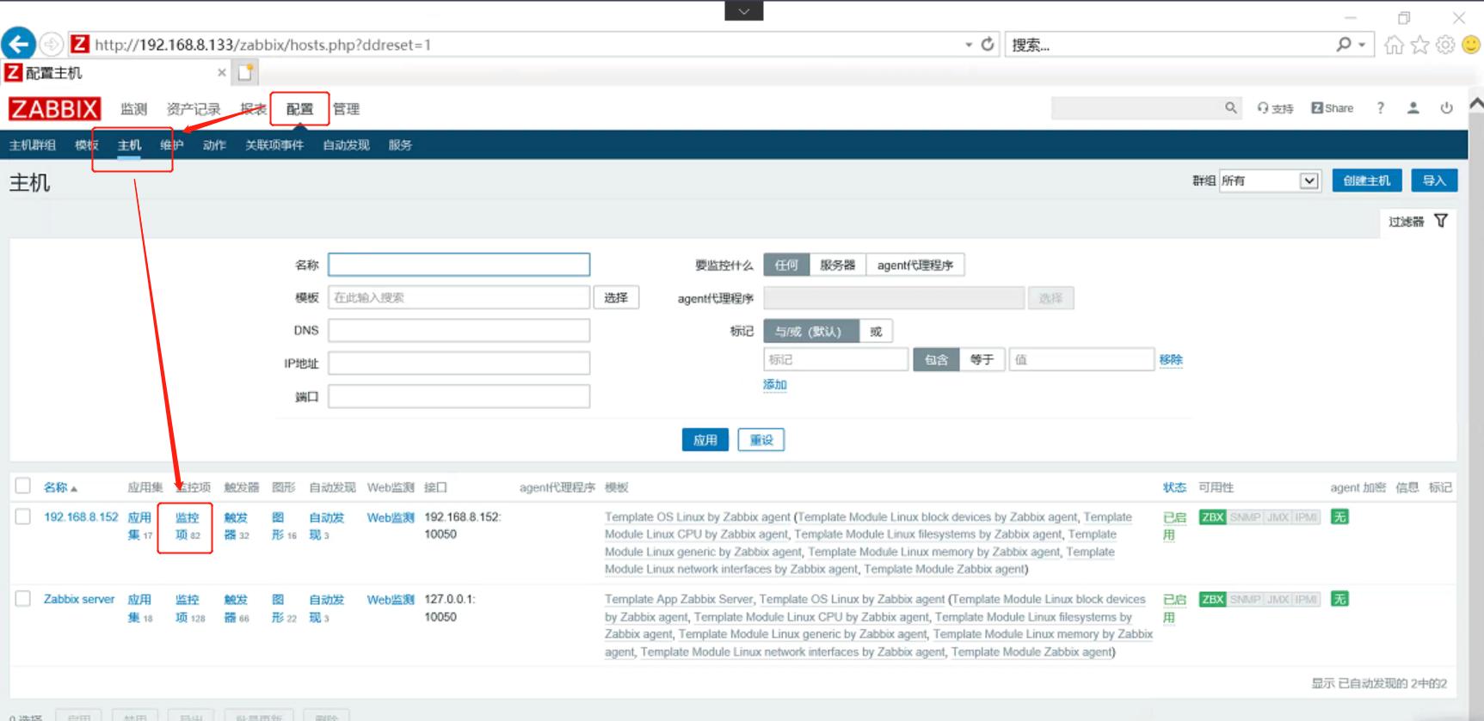The height and width of the screenshot is (721, 1484).
Task: Click 导入 button
Action: [x=1434, y=180]
